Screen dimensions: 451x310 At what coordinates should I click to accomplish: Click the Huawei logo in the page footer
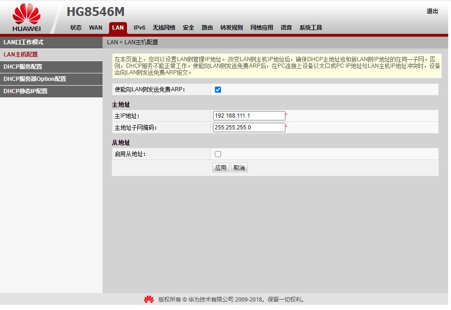click(x=149, y=299)
